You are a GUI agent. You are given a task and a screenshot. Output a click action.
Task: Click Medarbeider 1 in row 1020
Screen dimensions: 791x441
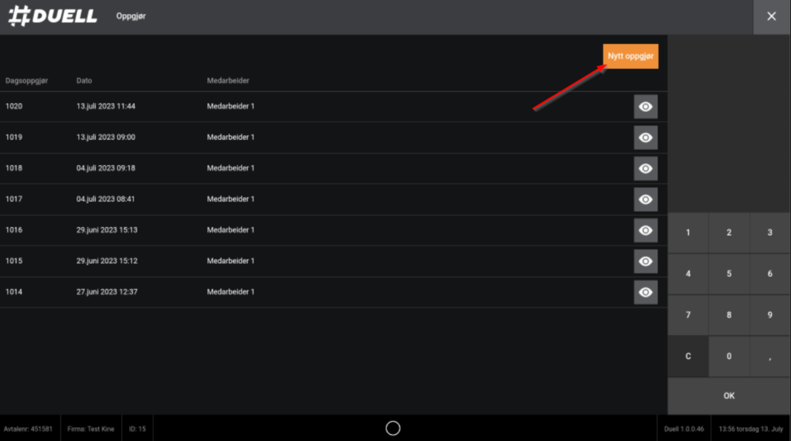click(x=230, y=107)
